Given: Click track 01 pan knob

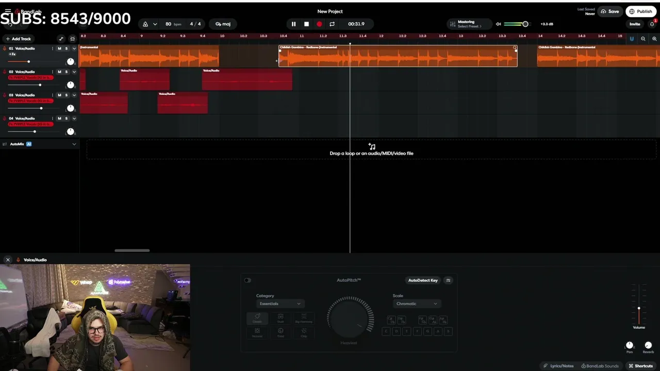Looking at the screenshot, I should click(x=70, y=61).
